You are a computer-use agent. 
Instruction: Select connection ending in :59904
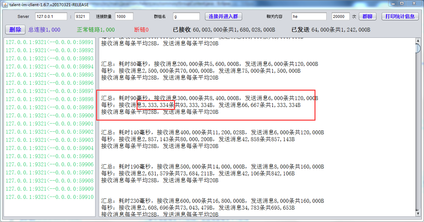pyautogui.click(x=50, y=148)
